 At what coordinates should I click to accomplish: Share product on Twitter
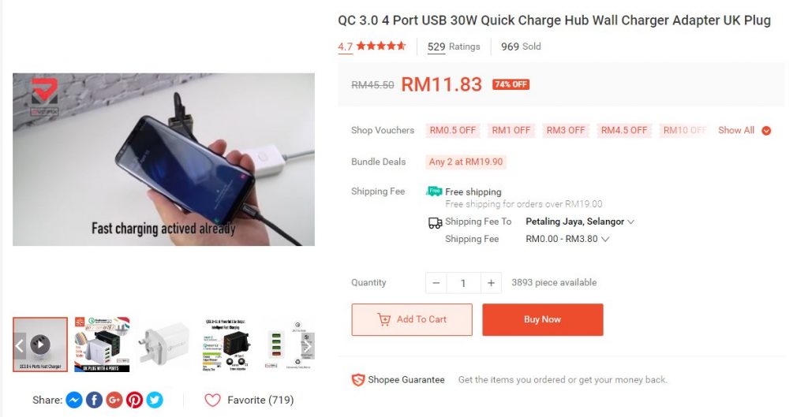155,400
